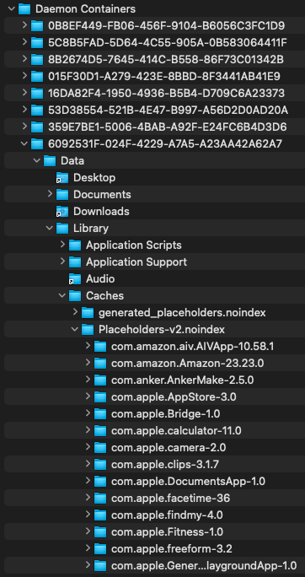
Task: Collapse the Library folder
Action: [49, 229]
